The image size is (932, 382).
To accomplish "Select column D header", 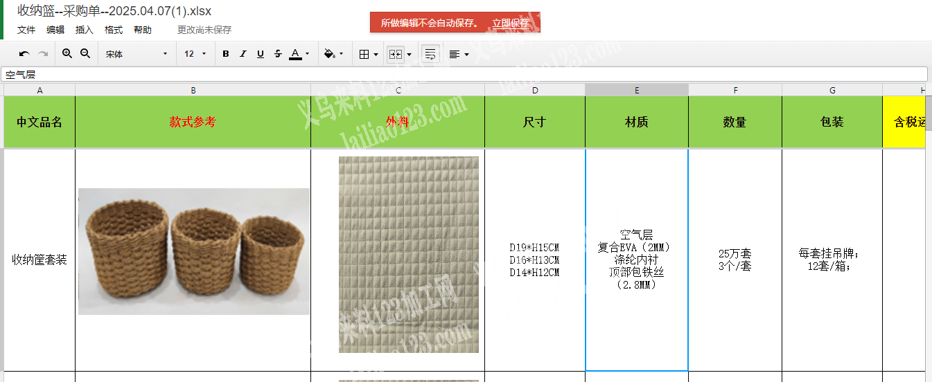I will coord(535,90).
